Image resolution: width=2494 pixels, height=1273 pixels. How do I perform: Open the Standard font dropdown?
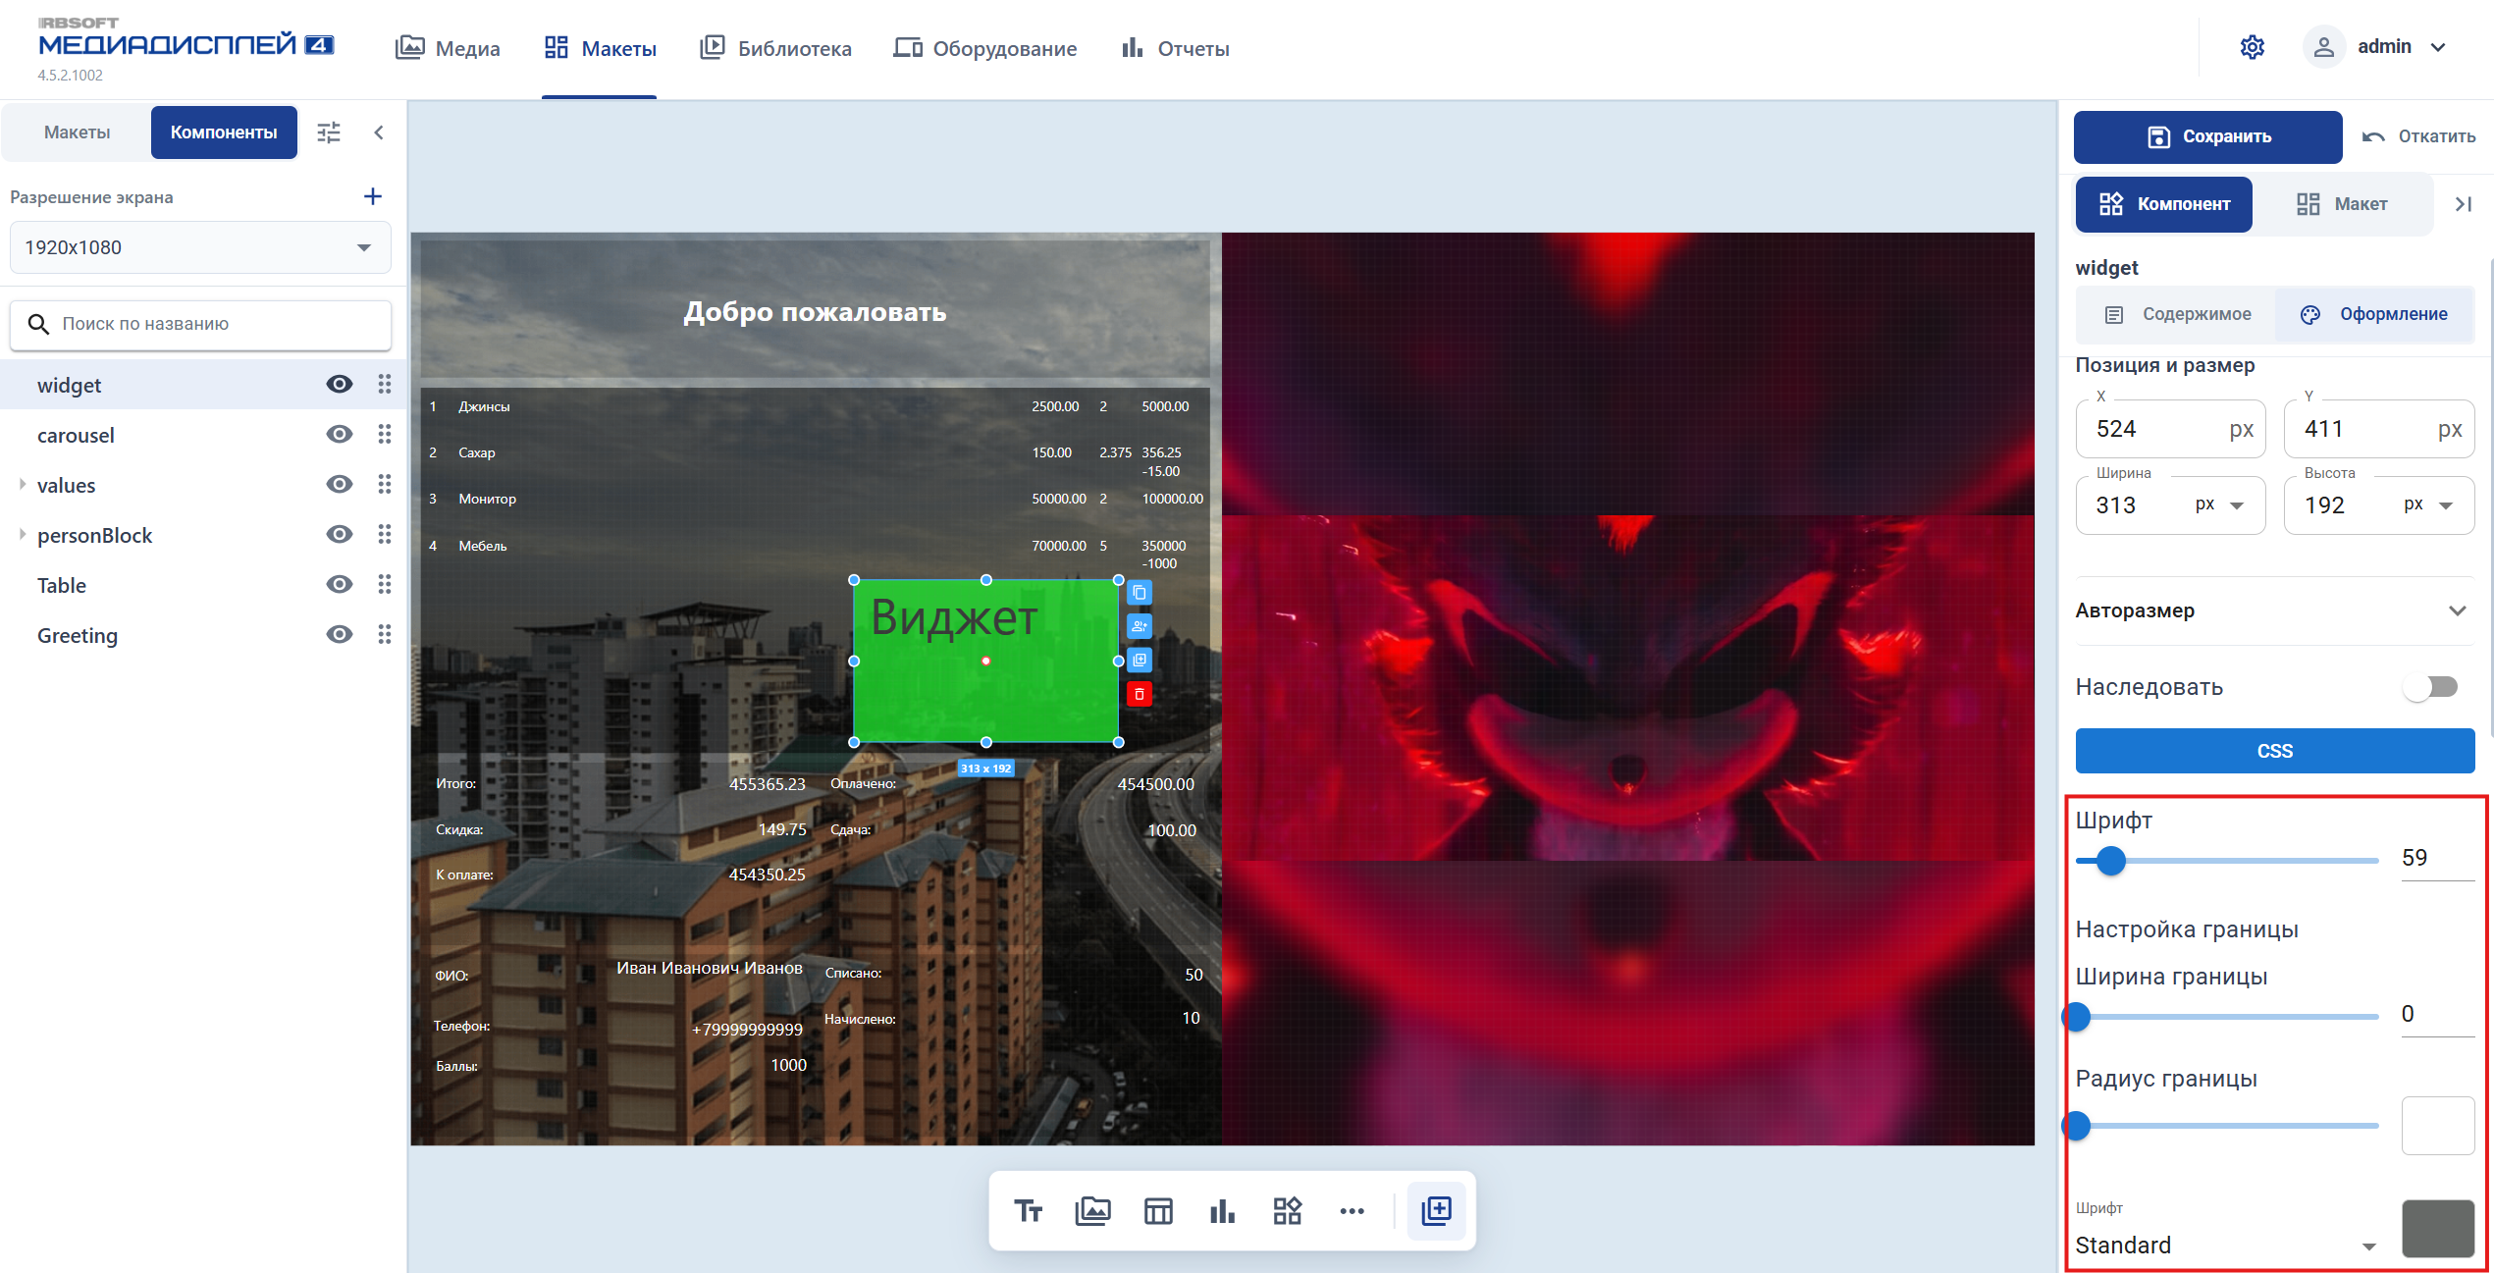[x=2225, y=1245]
